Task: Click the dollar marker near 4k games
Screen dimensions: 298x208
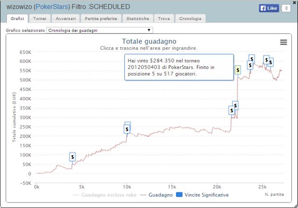Action: (x=73, y=157)
